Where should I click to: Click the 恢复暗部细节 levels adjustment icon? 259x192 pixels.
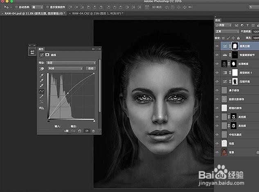click(225, 55)
